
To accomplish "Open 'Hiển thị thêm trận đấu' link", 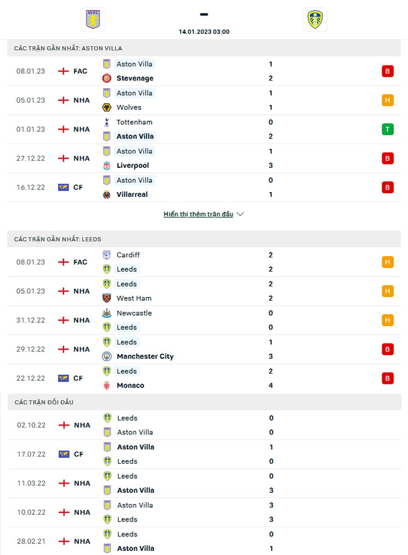I will point(198,214).
